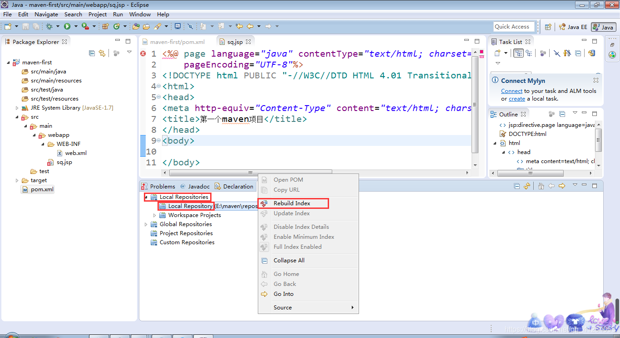The height and width of the screenshot is (338, 620).
Task: Click New Java Class icon
Action: click(117, 26)
